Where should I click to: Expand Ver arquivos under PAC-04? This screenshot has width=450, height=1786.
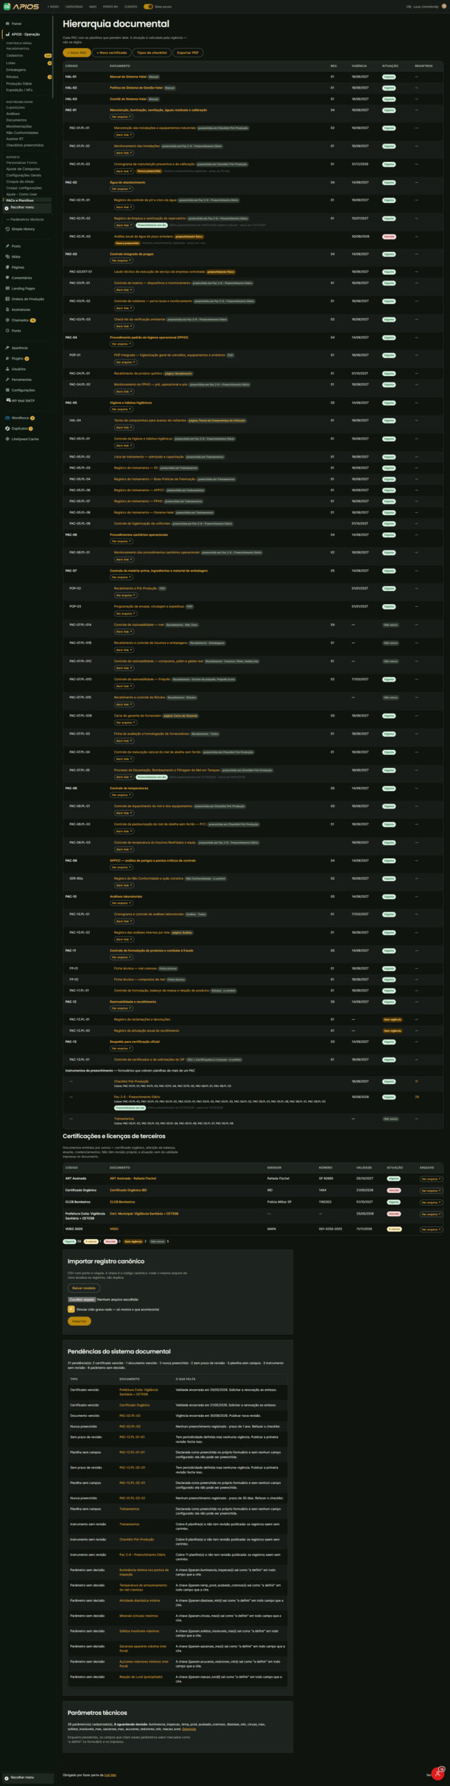coord(121,344)
